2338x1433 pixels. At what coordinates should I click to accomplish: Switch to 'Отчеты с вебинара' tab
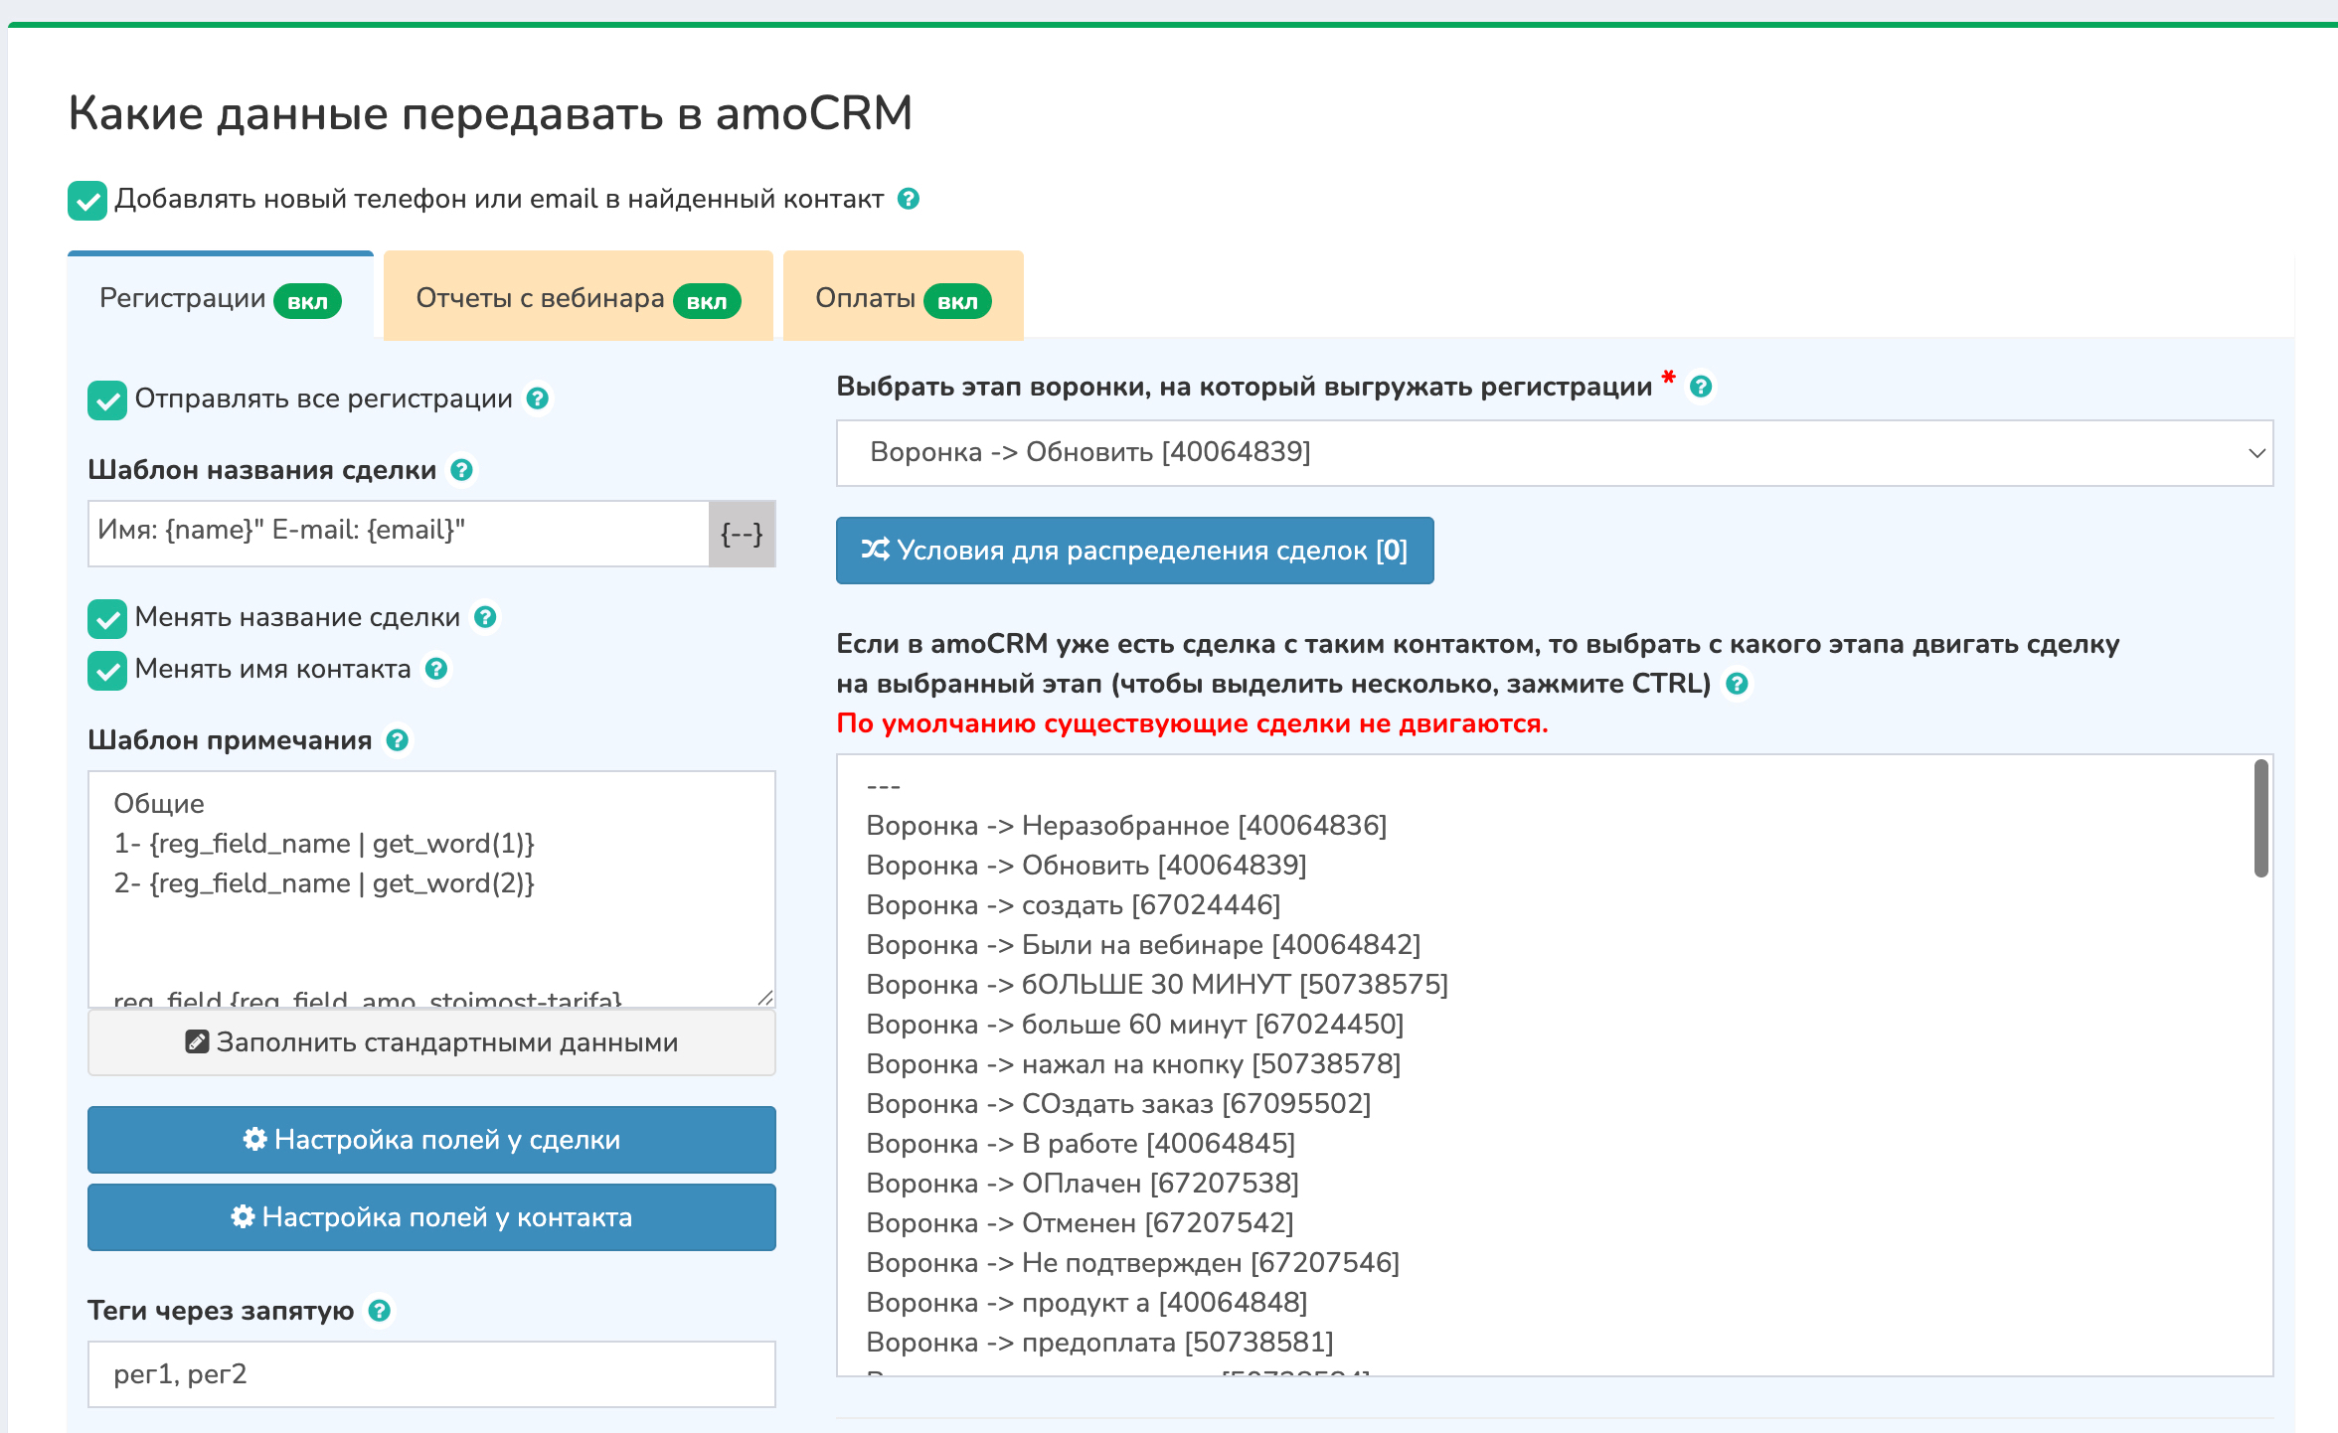point(578,298)
